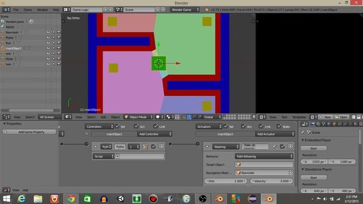363x204 pixels.
Task: Start the Embedded Player
Action: pos(314,148)
